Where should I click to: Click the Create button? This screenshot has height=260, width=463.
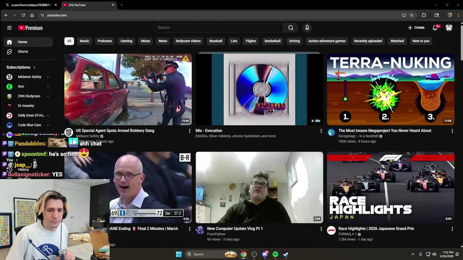coord(416,27)
